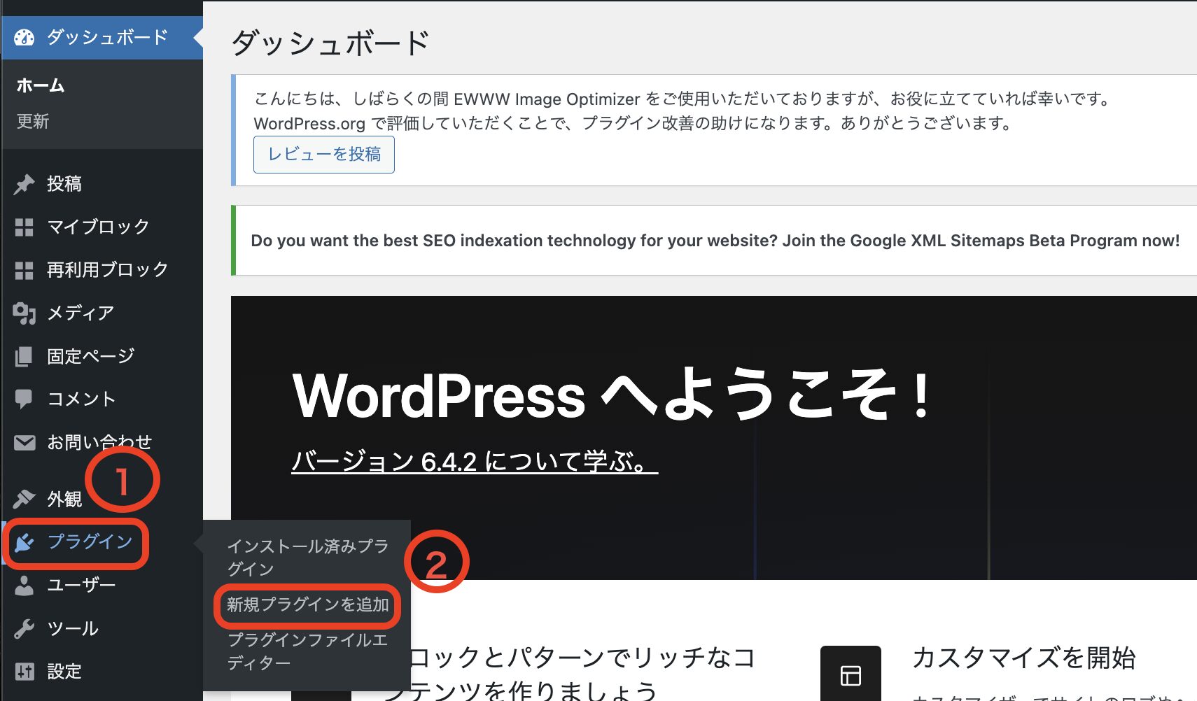
Task: Click the speech bubble icon beside コメント
Action: [24, 399]
